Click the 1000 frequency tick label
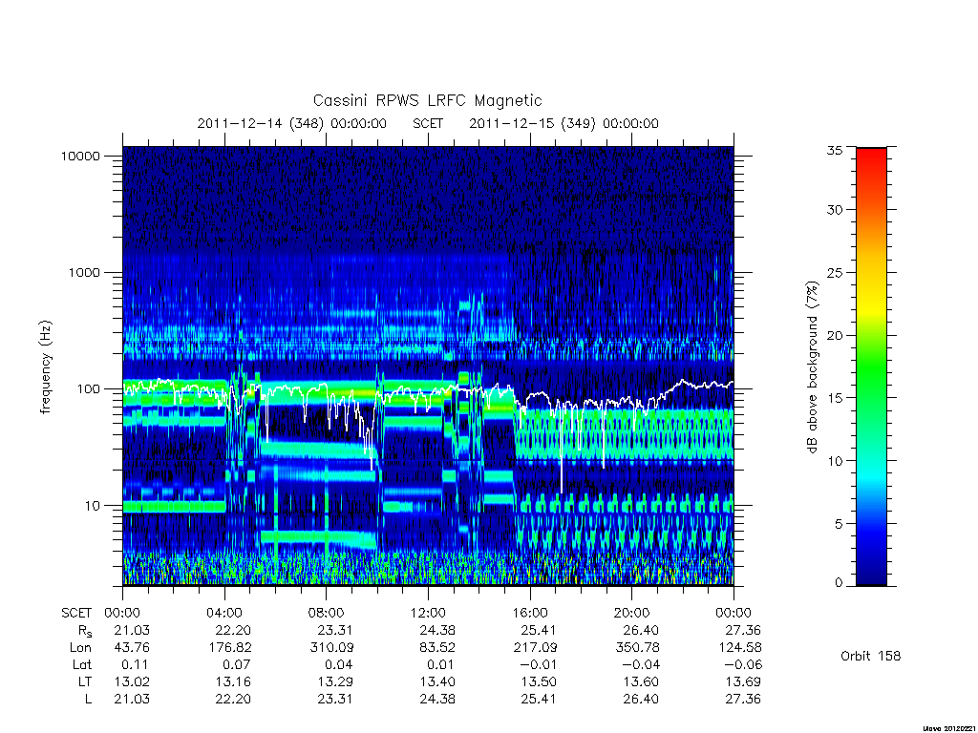978x733 pixels. pyautogui.click(x=84, y=272)
